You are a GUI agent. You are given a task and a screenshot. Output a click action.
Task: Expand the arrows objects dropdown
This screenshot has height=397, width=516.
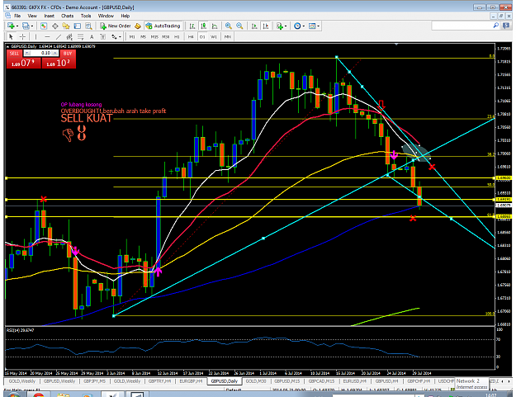[120, 37]
